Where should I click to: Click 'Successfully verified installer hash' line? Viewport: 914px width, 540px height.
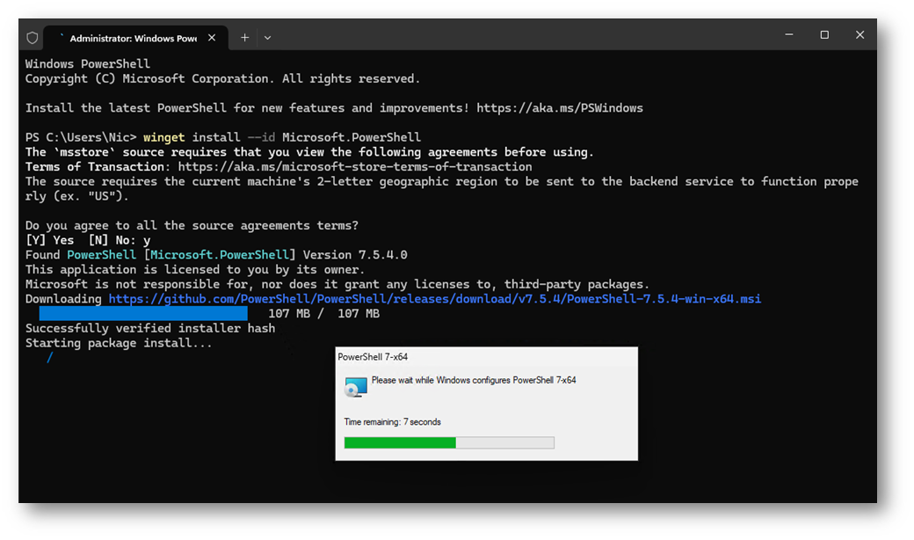click(x=149, y=328)
